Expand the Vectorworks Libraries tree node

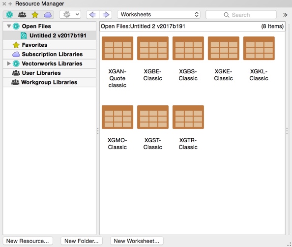coord(8,63)
